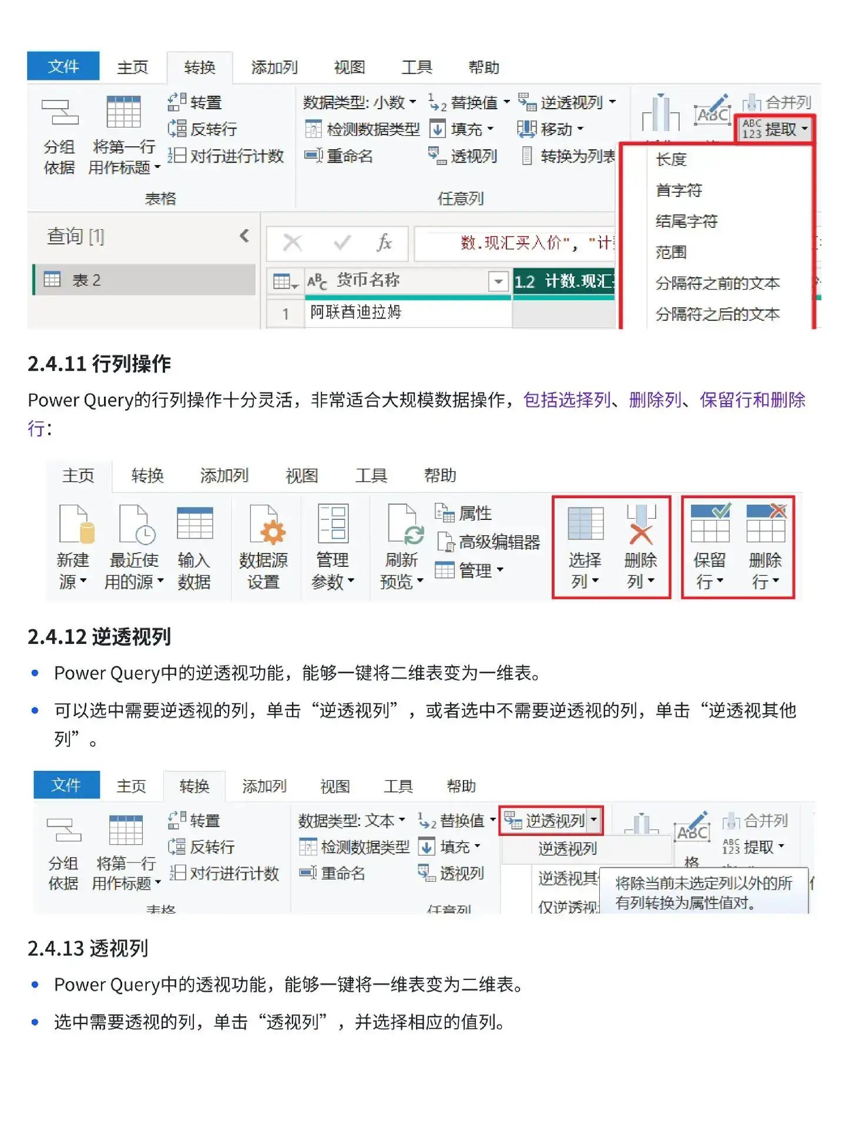This screenshot has width=846, height=1128.
Task: Click 检测数据类型 in the top ribbon
Action: coord(362,129)
